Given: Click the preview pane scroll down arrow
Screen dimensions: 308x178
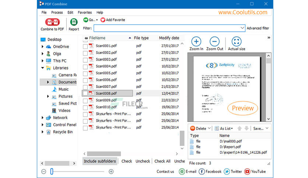Looking at the screenshot, I should point(269,119).
